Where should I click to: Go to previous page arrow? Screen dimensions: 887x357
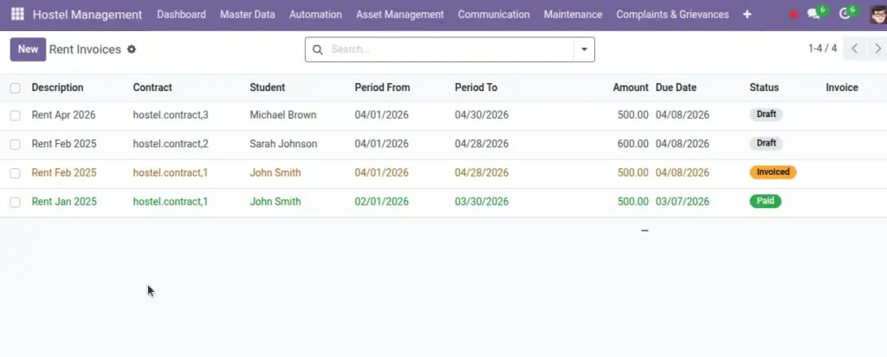pyautogui.click(x=855, y=49)
